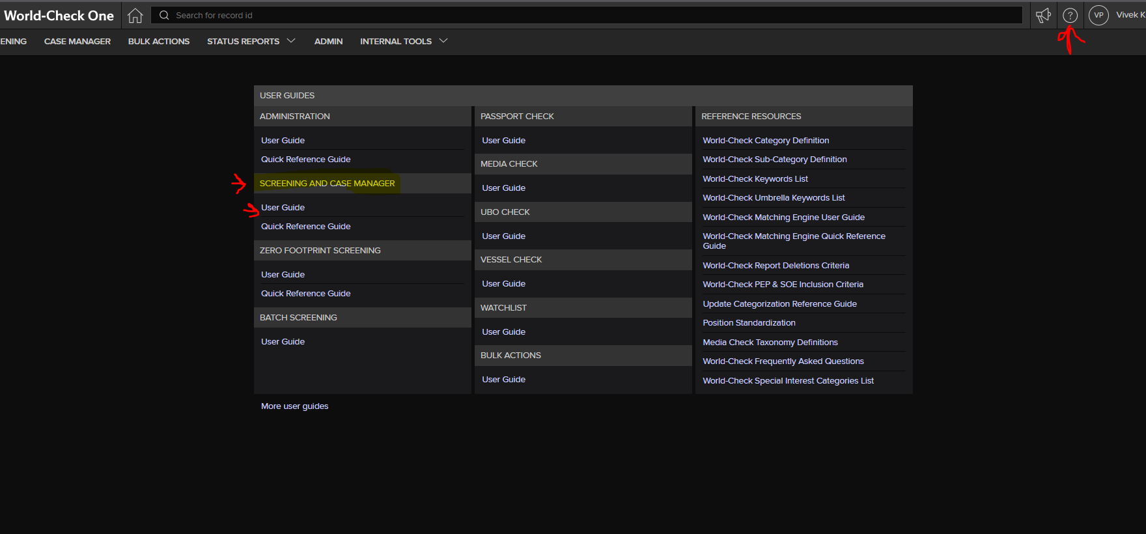Open the Internal Tools menu
1146x534 pixels.
(396, 41)
